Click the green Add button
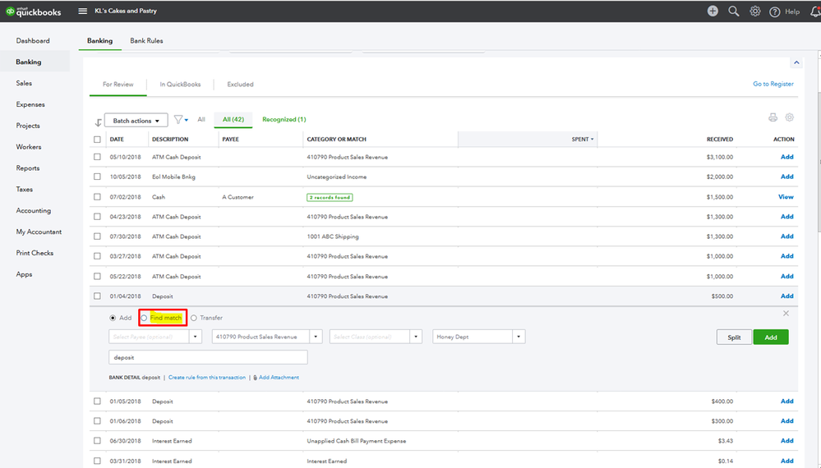Viewport: 821px width, 468px height. (770, 337)
